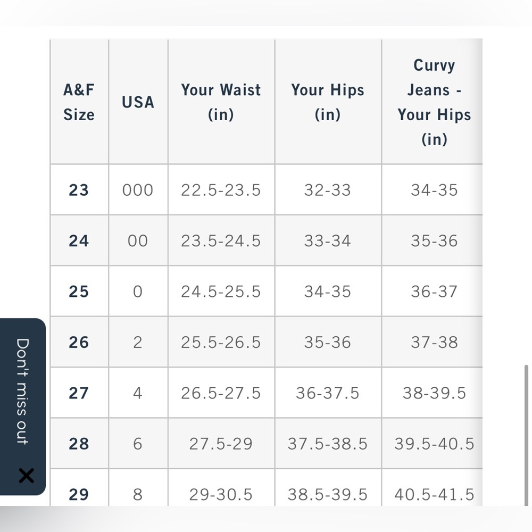
Task: Select the USA column header
Action: click(138, 102)
